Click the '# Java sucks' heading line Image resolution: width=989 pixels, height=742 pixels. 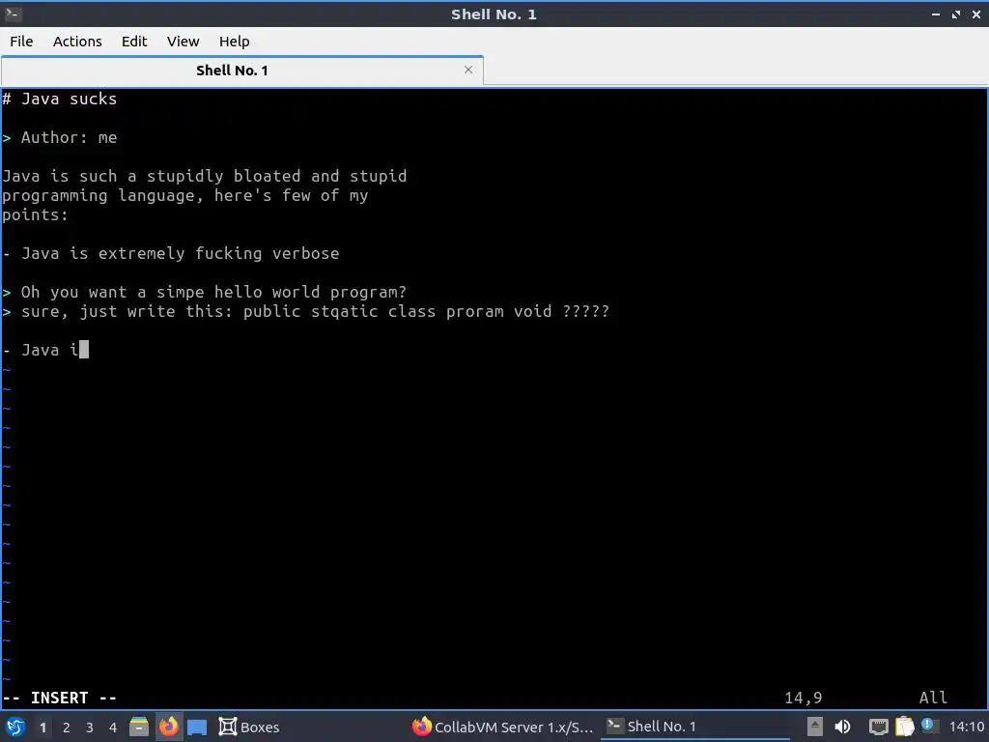click(x=59, y=100)
